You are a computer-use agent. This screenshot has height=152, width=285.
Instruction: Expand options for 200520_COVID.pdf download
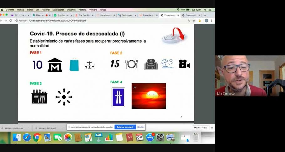coord(63,128)
